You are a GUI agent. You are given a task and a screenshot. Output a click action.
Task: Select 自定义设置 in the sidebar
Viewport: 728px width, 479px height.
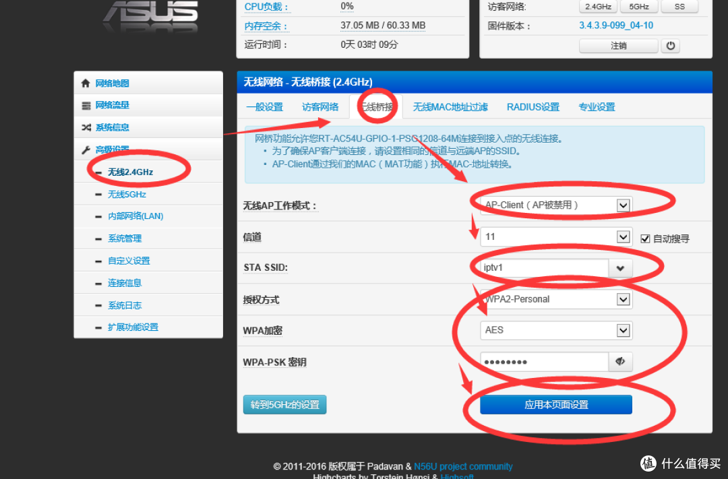pyautogui.click(x=129, y=261)
